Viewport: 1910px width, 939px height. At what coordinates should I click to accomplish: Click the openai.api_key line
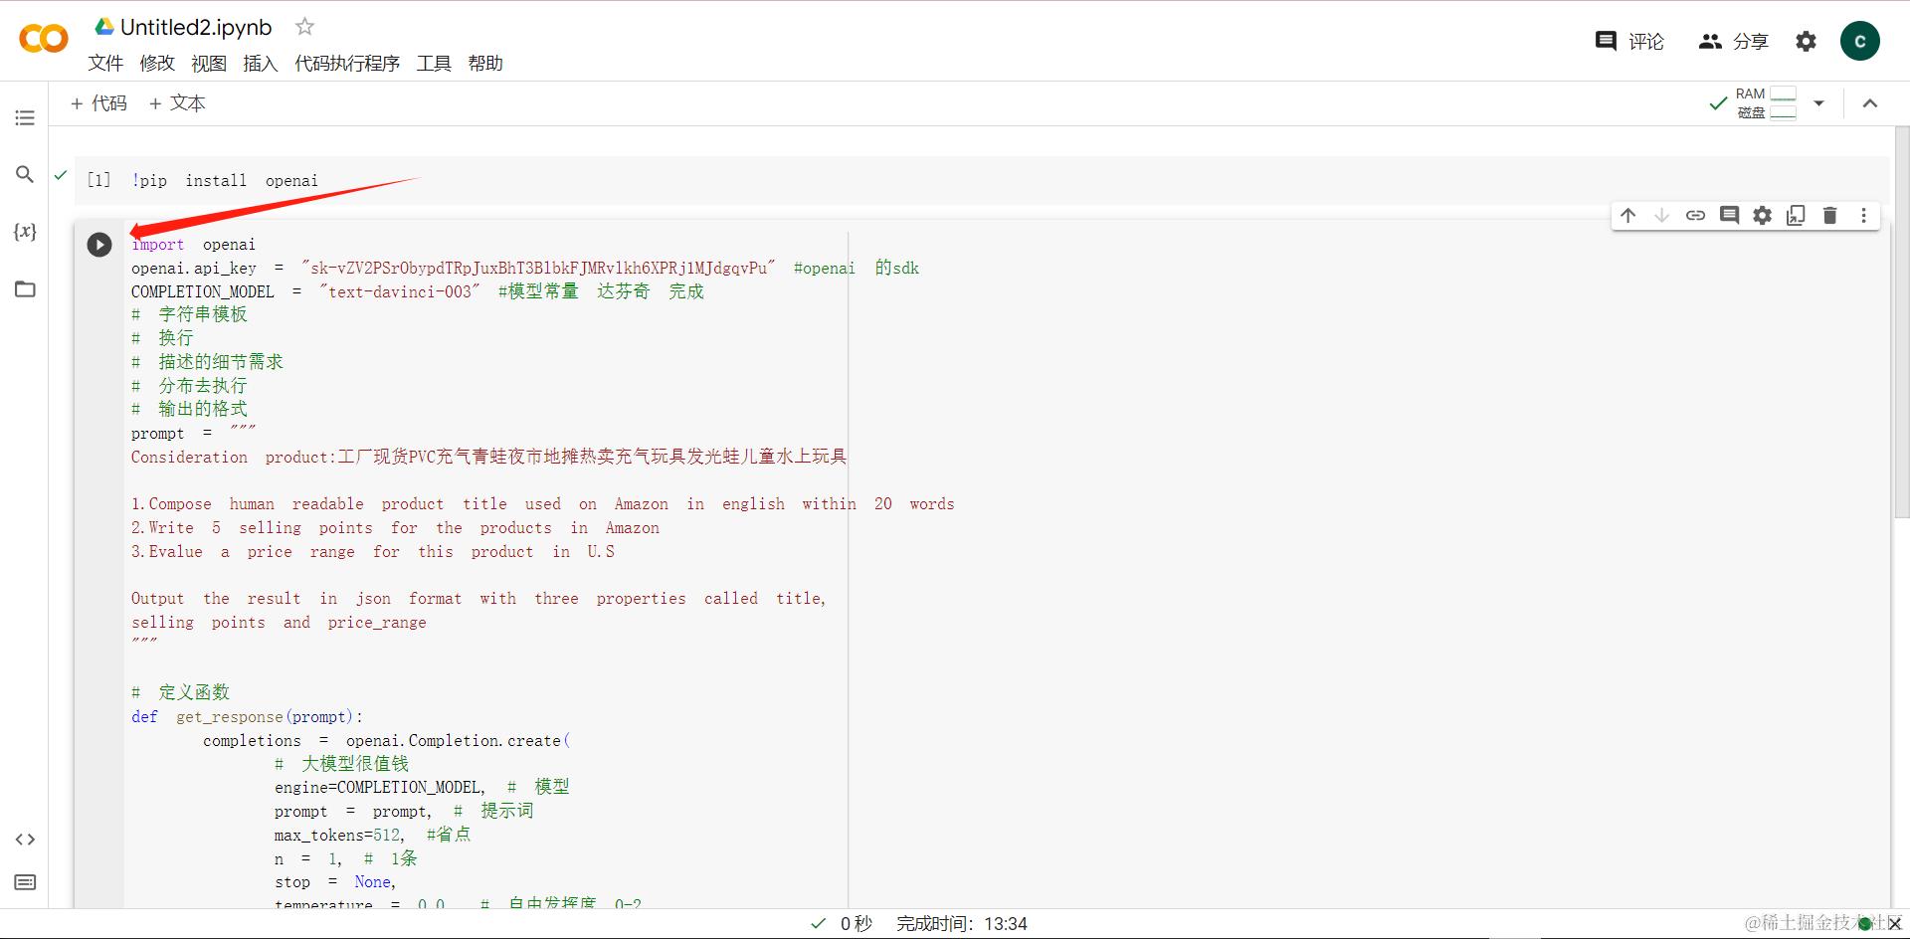click(x=525, y=269)
